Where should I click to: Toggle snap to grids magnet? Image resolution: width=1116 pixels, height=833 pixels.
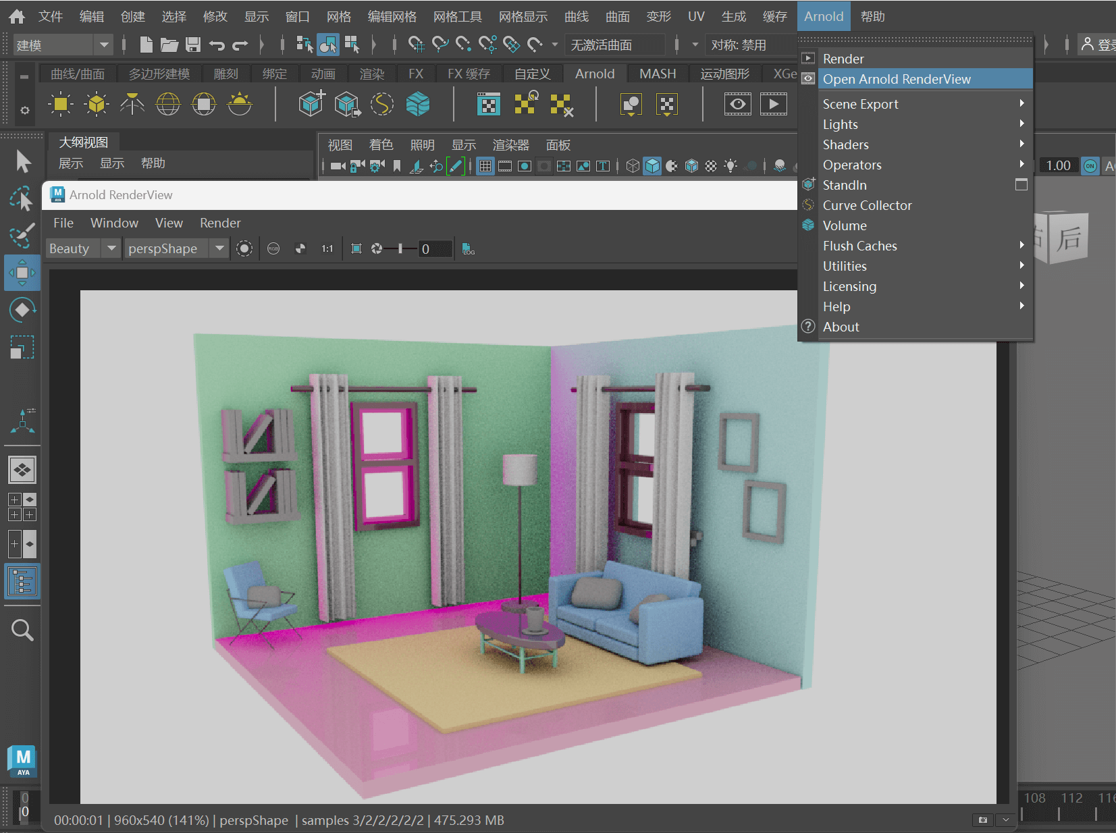(417, 45)
